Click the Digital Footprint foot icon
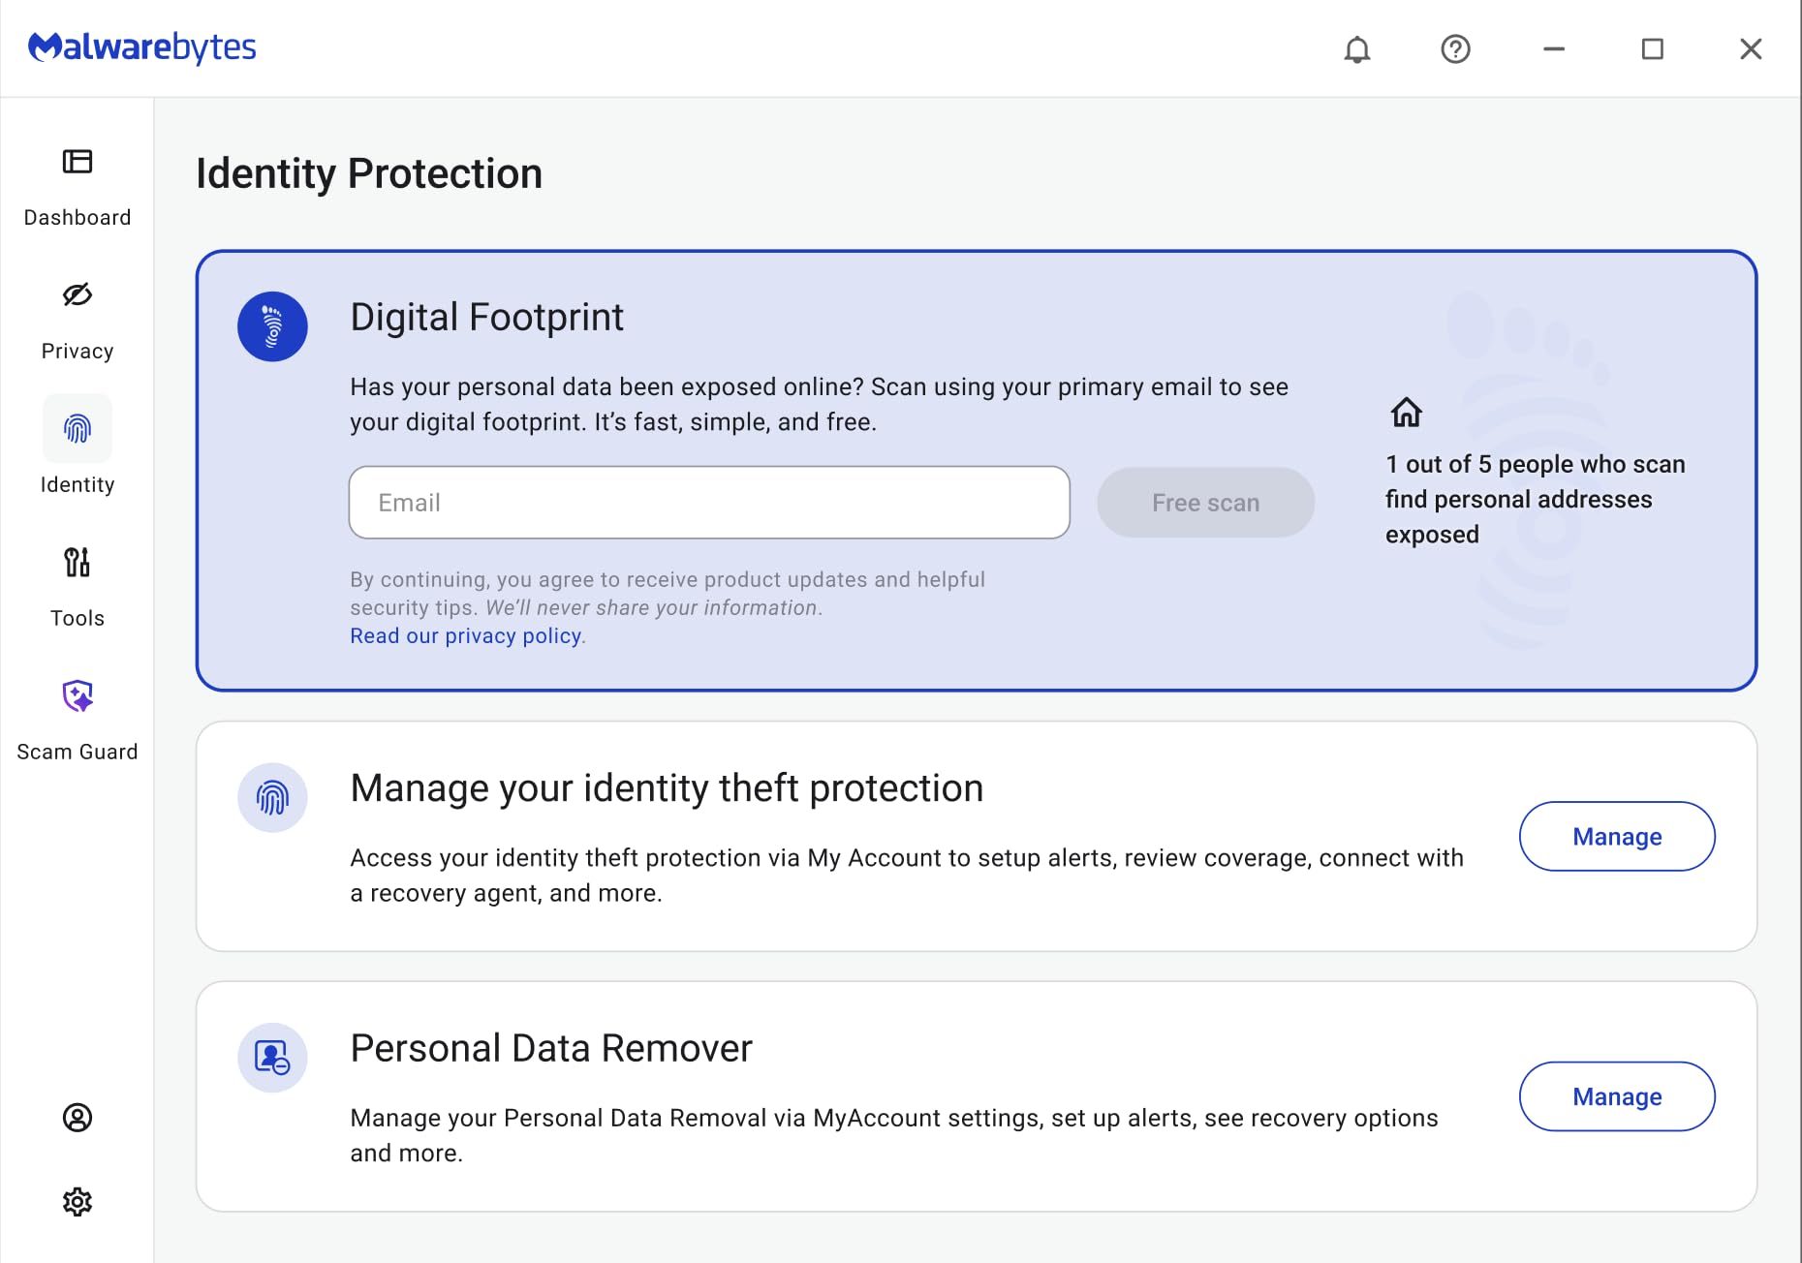Screen dimensions: 1802x1263 coord(272,326)
